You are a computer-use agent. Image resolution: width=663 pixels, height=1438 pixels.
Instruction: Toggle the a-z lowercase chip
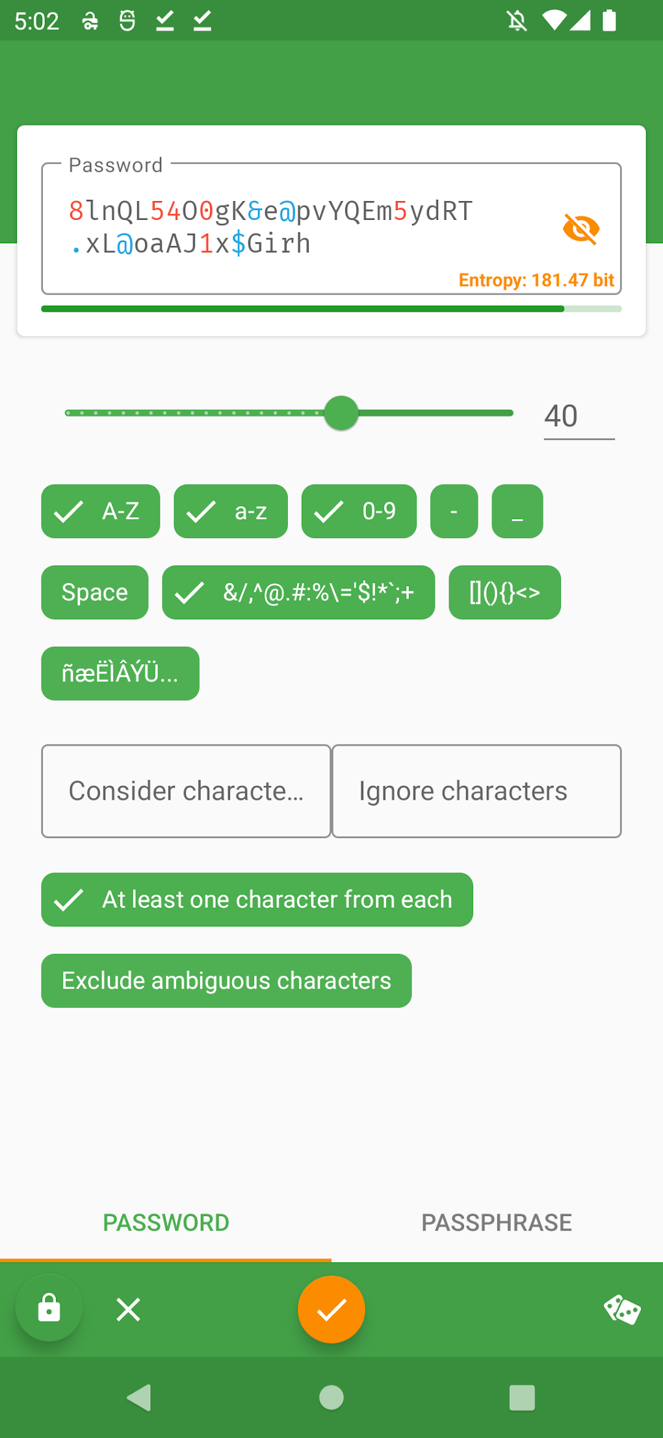pos(230,511)
